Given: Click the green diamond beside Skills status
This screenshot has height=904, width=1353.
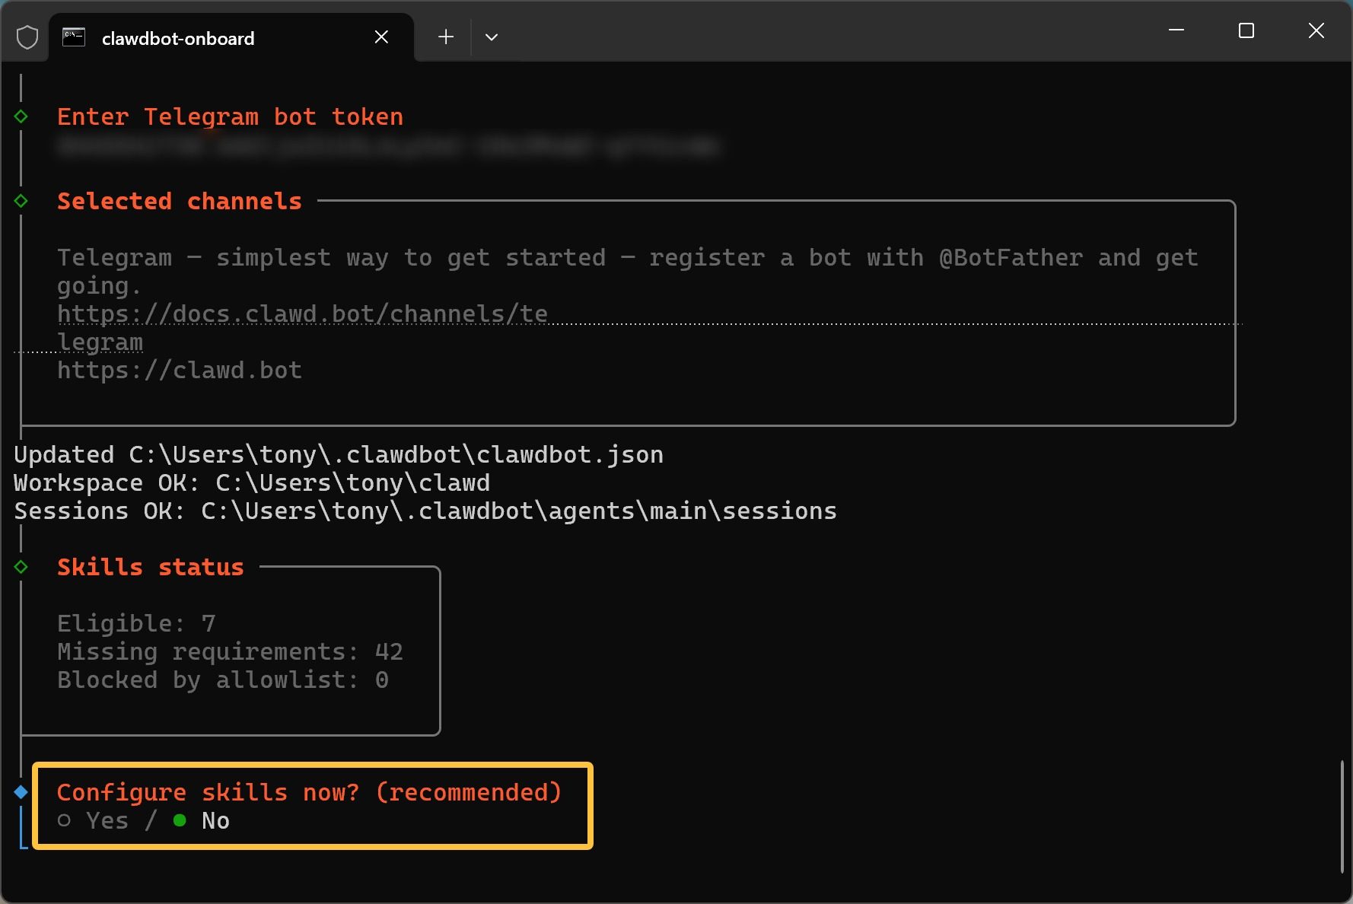Looking at the screenshot, I should click(21, 567).
